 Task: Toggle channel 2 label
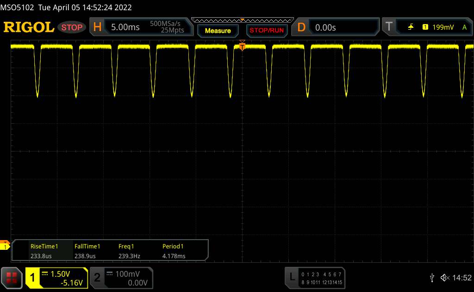97,278
